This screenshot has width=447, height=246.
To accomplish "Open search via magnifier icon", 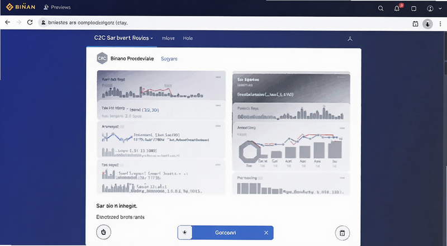I will point(381,8).
